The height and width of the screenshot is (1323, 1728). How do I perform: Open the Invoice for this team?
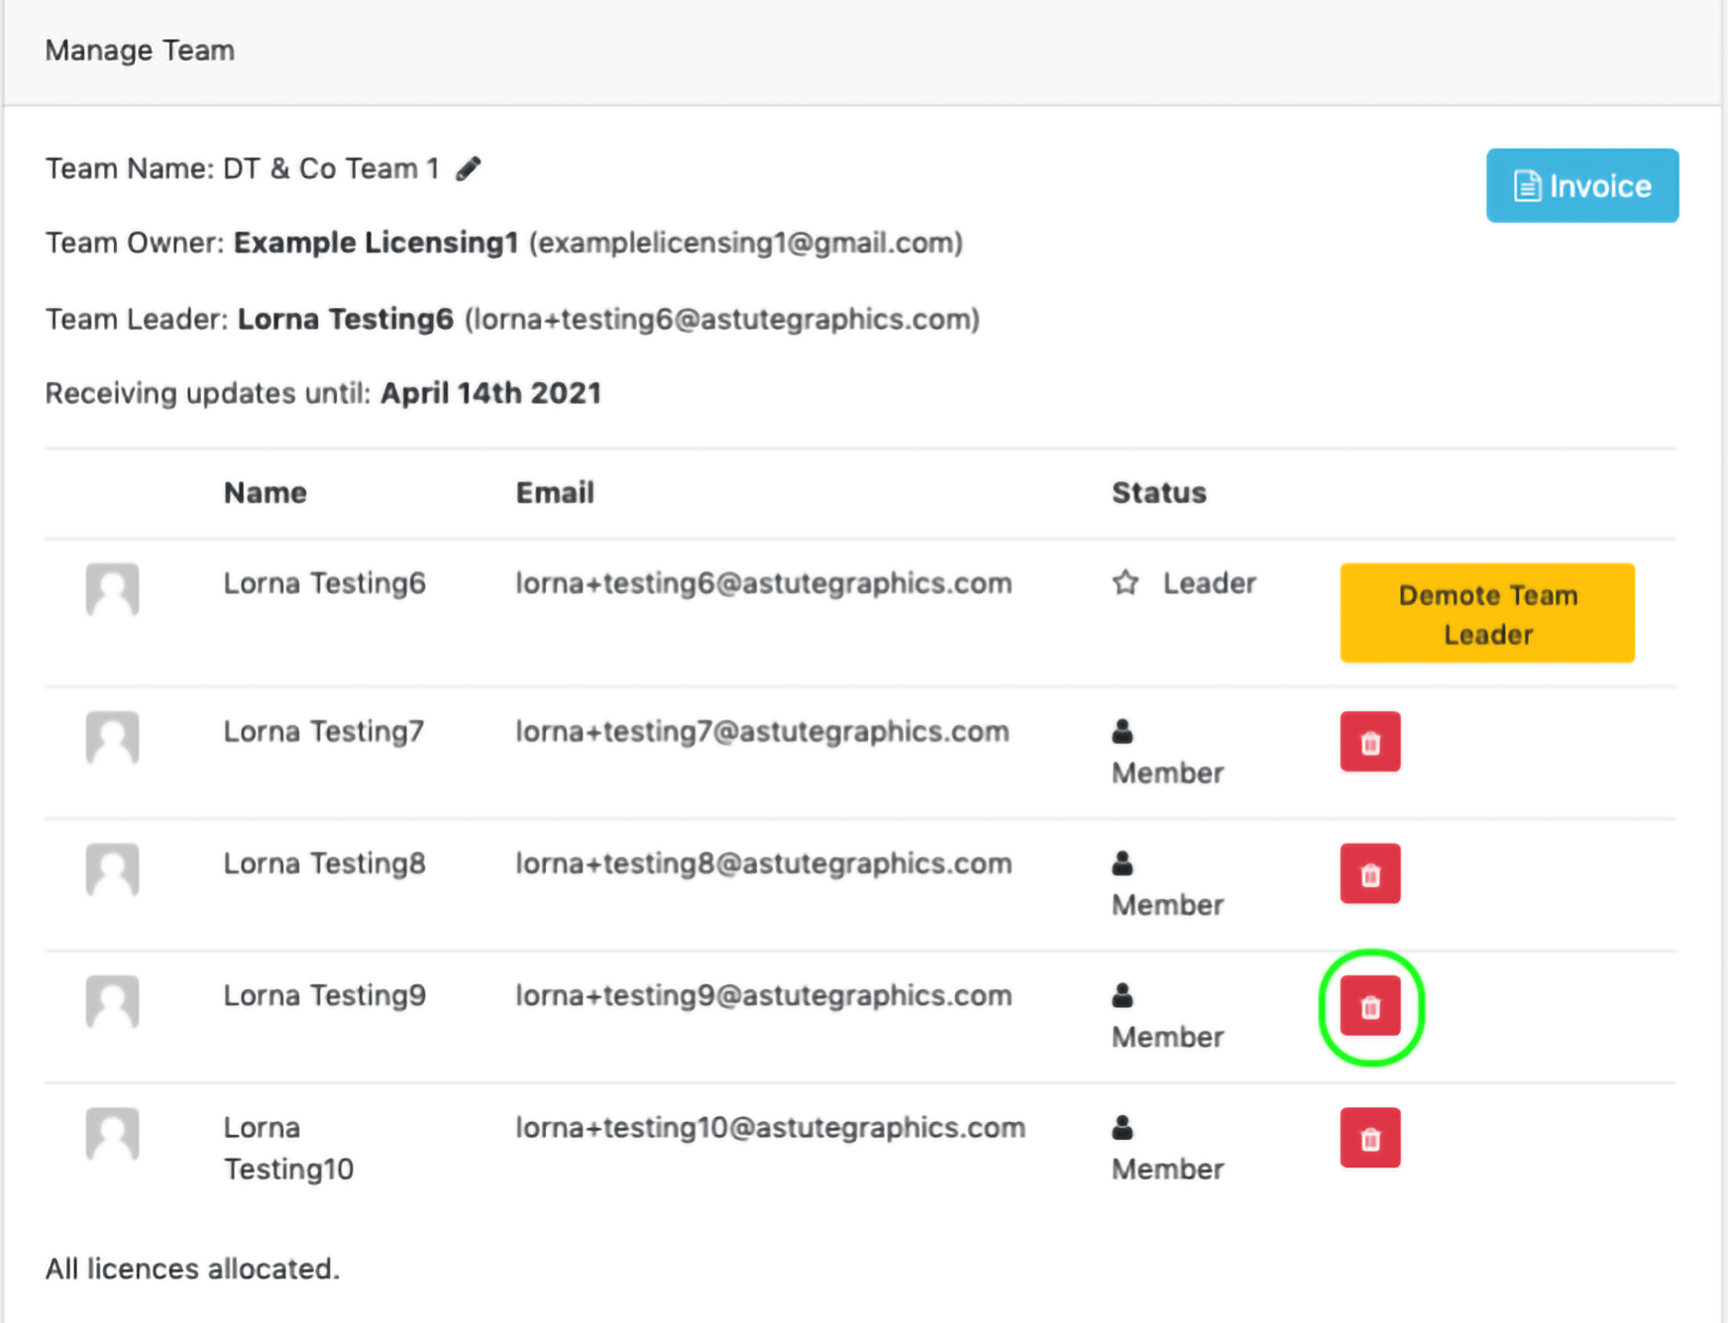[x=1581, y=186]
